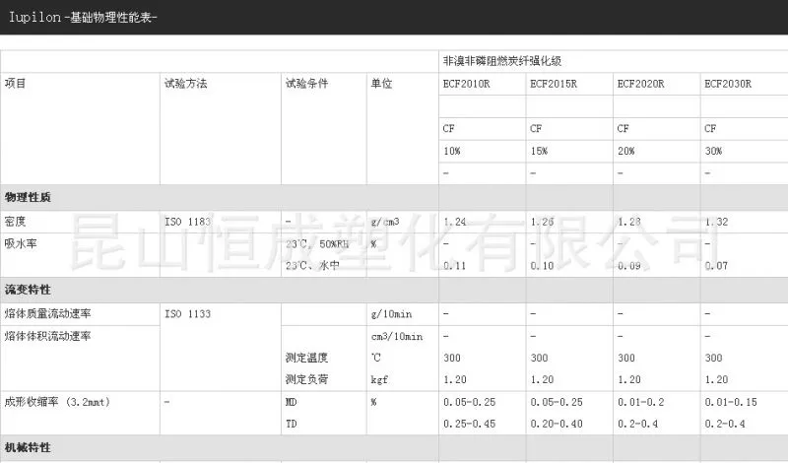The height and width of the screenshot is (463, 788).
Task: Click the "测定负荷" condition label
Action: coord(306,379)
